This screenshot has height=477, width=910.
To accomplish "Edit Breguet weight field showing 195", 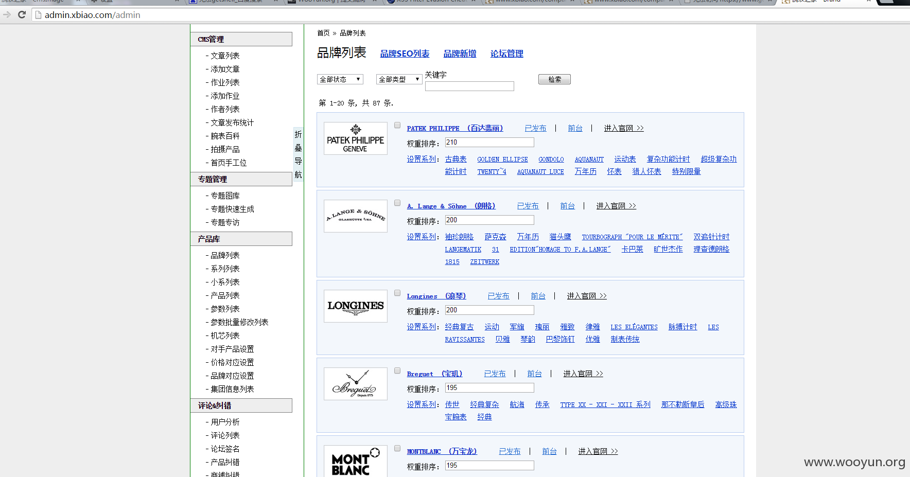I will (489, 387).
